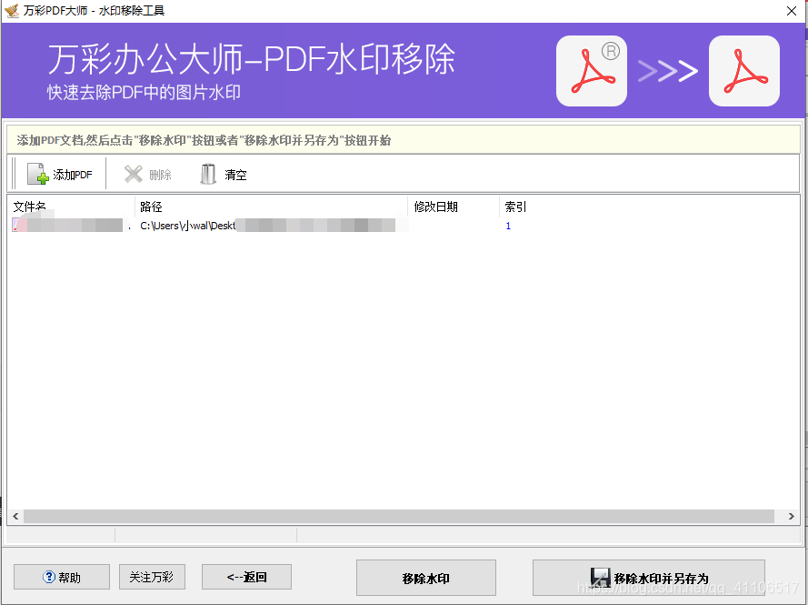
Task: Click the 清空 trash icon to clear list
Action: (x=208, y=174)
